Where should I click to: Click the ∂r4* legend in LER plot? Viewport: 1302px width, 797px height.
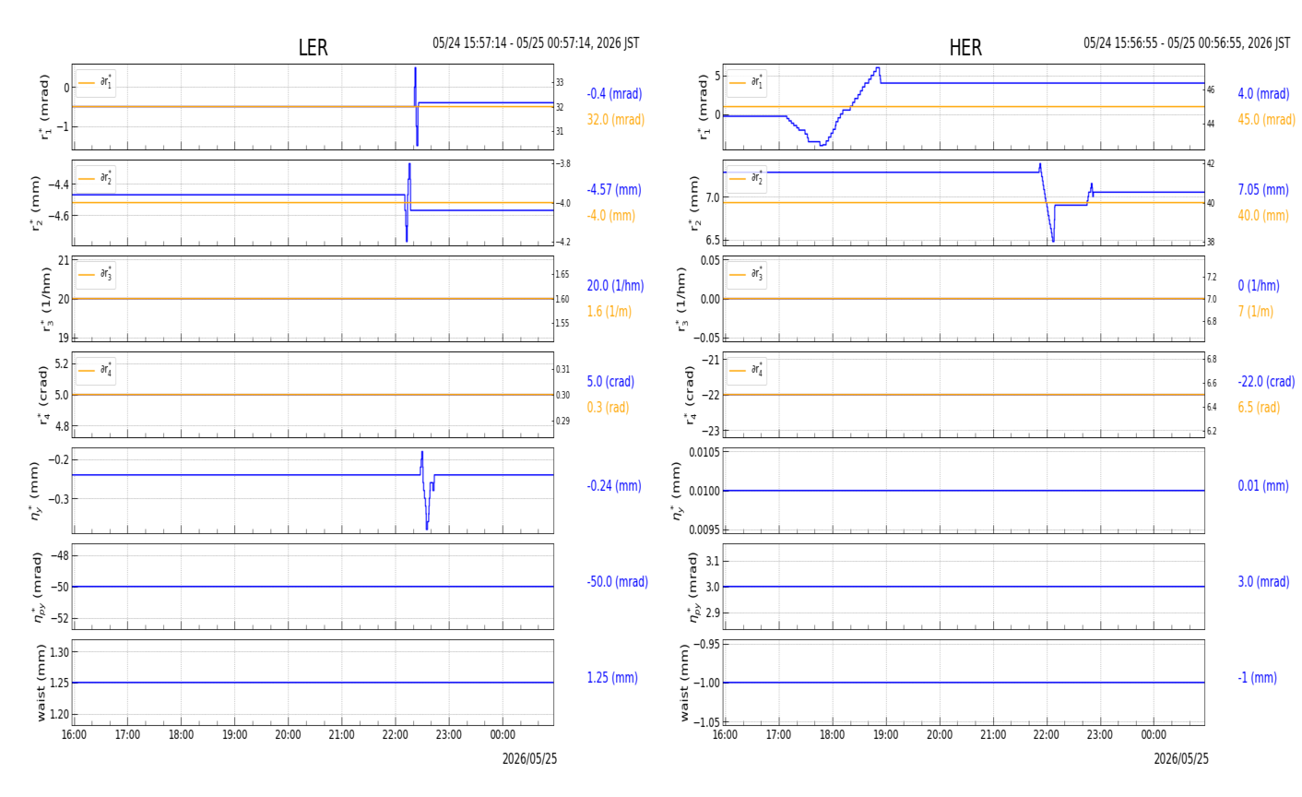[x=97, y=370]
